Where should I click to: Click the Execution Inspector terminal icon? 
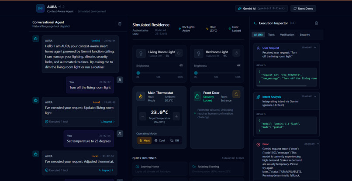coord(255,23)
